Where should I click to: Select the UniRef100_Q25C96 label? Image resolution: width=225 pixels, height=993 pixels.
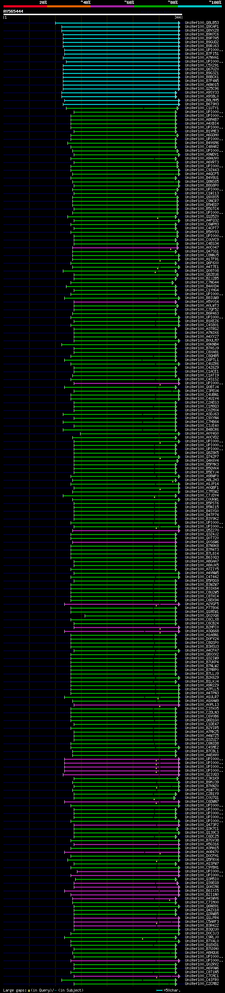pyautogui.click(x=202, y=88)
